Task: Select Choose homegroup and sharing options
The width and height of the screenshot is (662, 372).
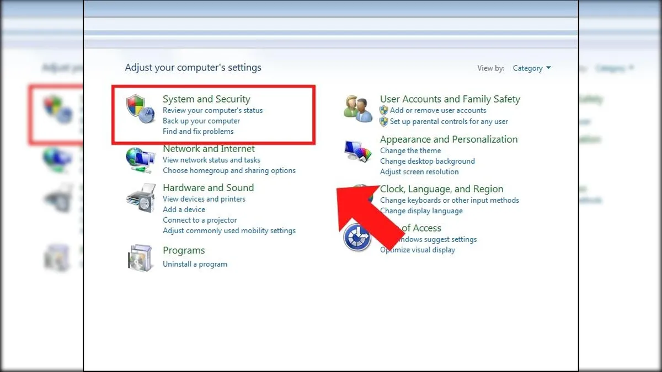Action: (229, 170)
